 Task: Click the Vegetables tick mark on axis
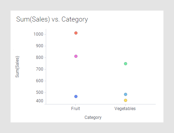(125, 105)
